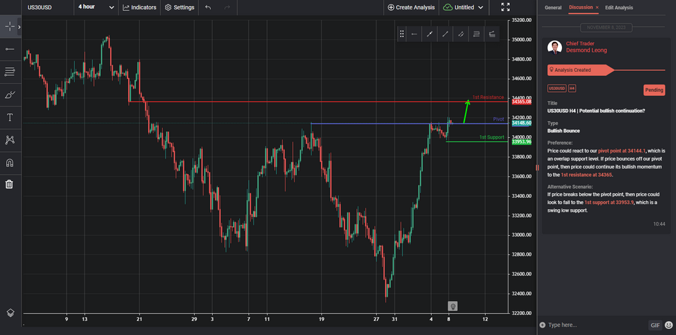Screen dimensions: 676x335
Task: Pick the extended line tool in floating toolbar
Action: tap(429, 34)
